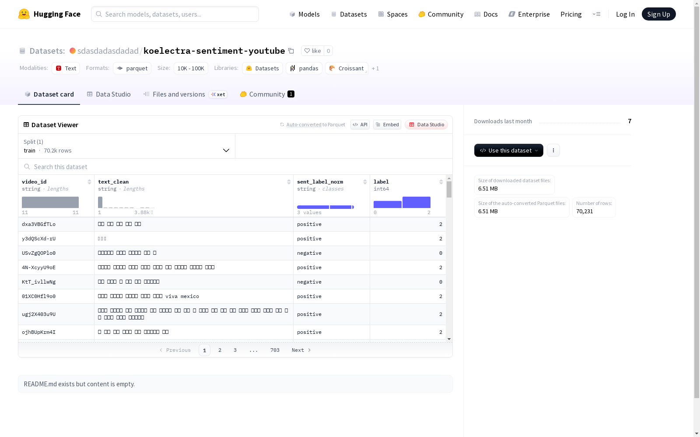Jump to page 703 of the dataset

click(275, 350)
